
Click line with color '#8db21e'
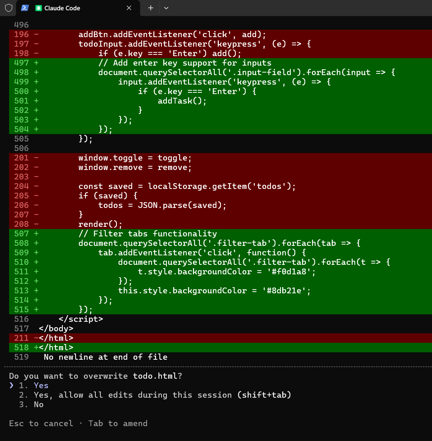[x=221, y=290]
